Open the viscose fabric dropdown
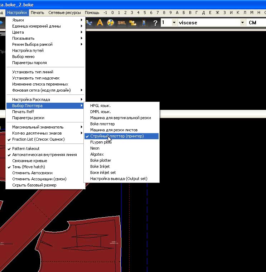Screen dimensions: 266x272 [242, 23]
